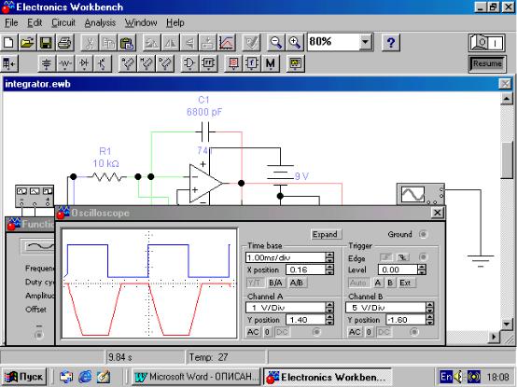517x387 pixels.
Task: Open the Sources parts bin
Action: 47,63
